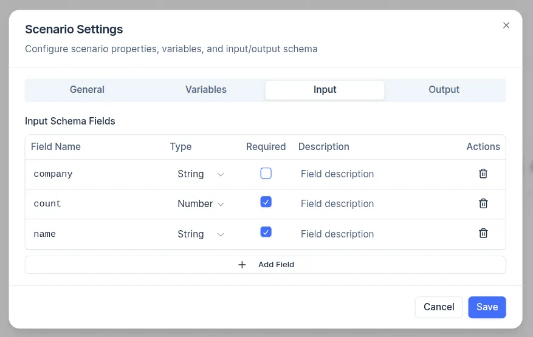This screenshot has width=533, height=337.
Task: Delete the count field with trash icon
Action: 483,203
